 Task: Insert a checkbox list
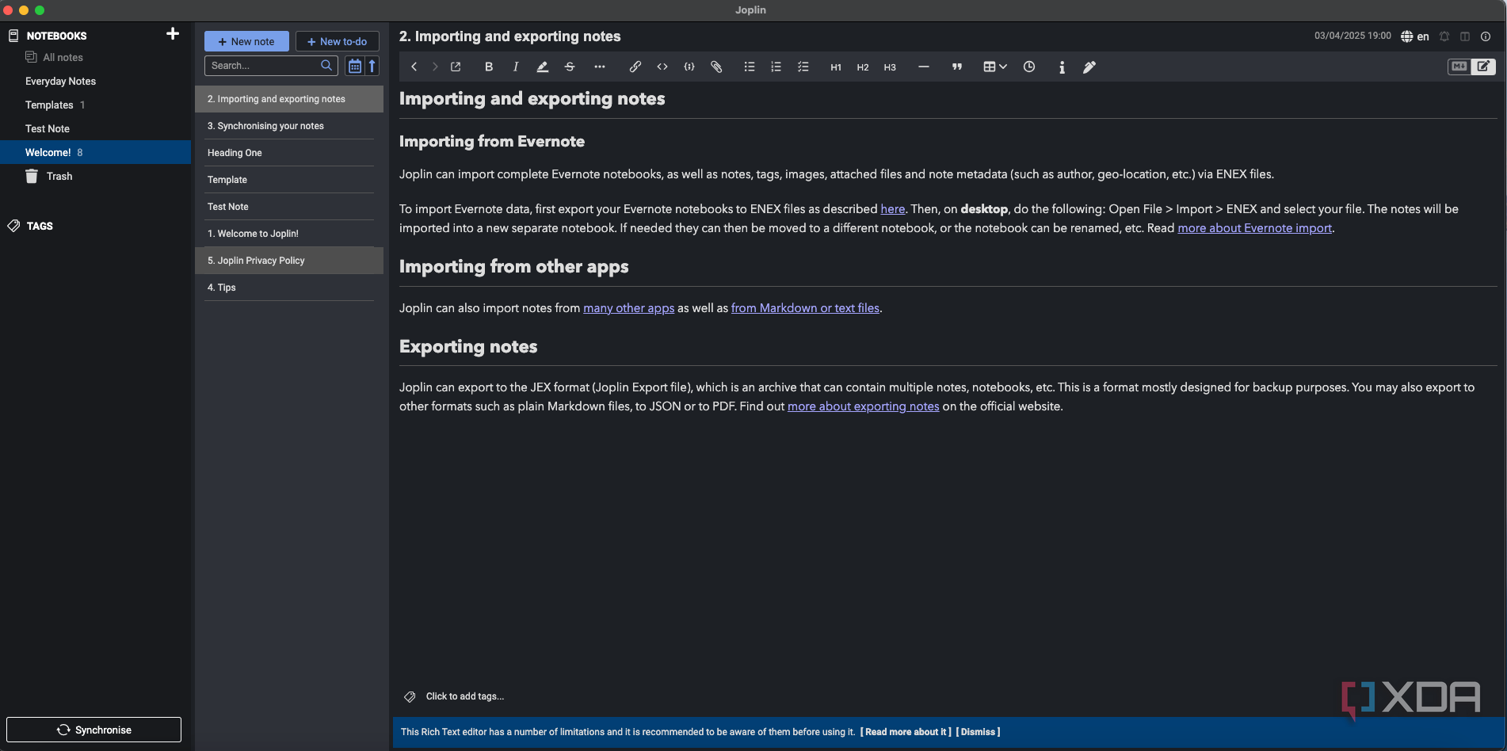[803, 67]
